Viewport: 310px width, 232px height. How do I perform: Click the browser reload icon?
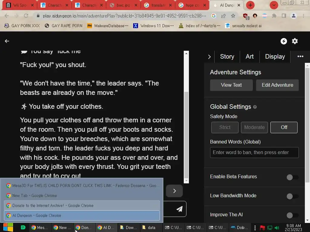[26, 16]
